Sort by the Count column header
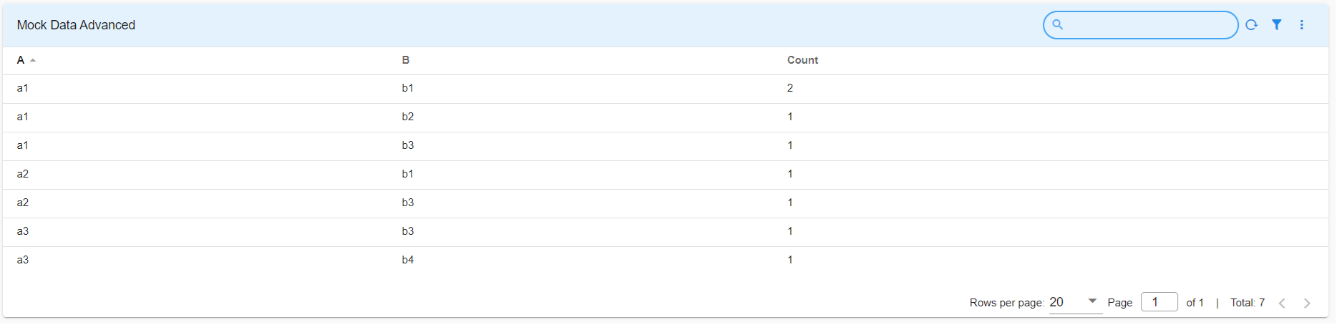 [x=802, y=61]
